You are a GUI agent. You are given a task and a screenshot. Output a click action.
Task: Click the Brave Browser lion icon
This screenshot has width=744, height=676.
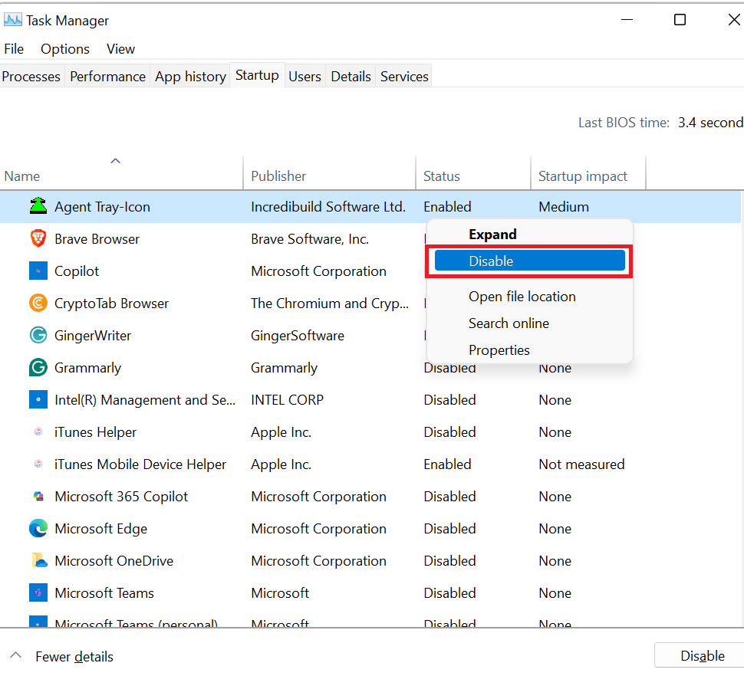[38, 238]
